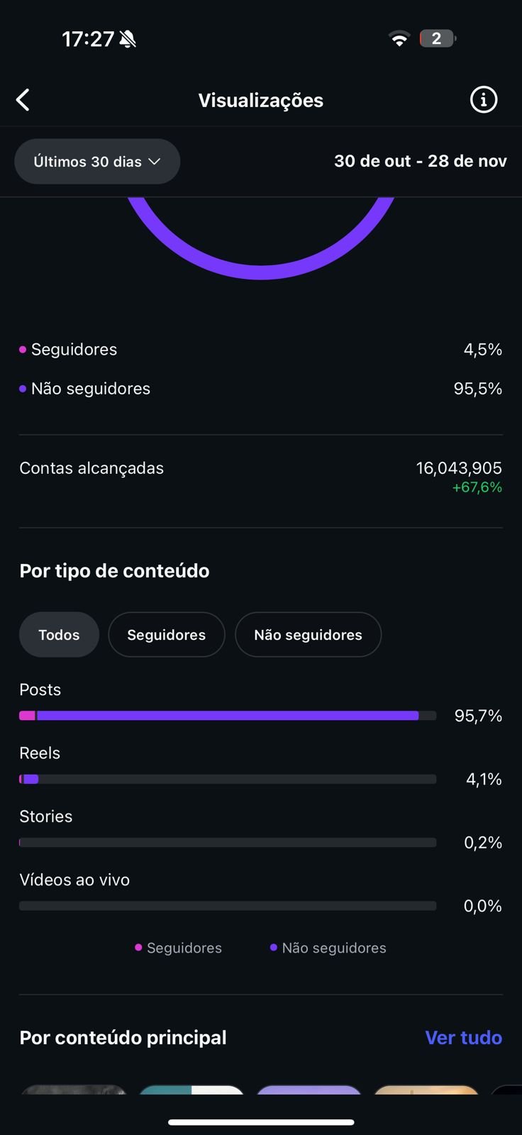Tap the silent bell icon
522x1135 pixels.
pos(128,39)
